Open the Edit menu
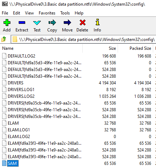Viewport: 156px width, 167px height. pyautogui.click(x=17, y=13)
